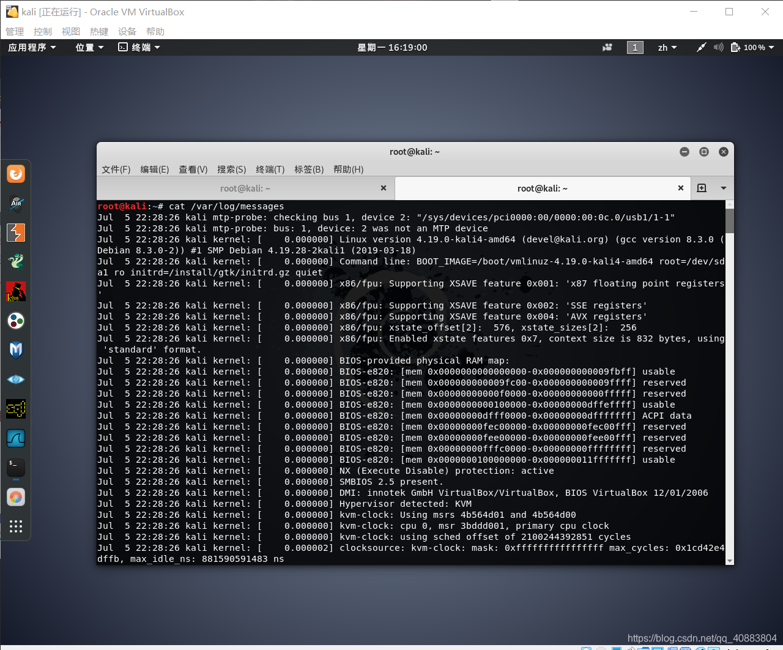Open the Firefox icon in the dock

16,174
